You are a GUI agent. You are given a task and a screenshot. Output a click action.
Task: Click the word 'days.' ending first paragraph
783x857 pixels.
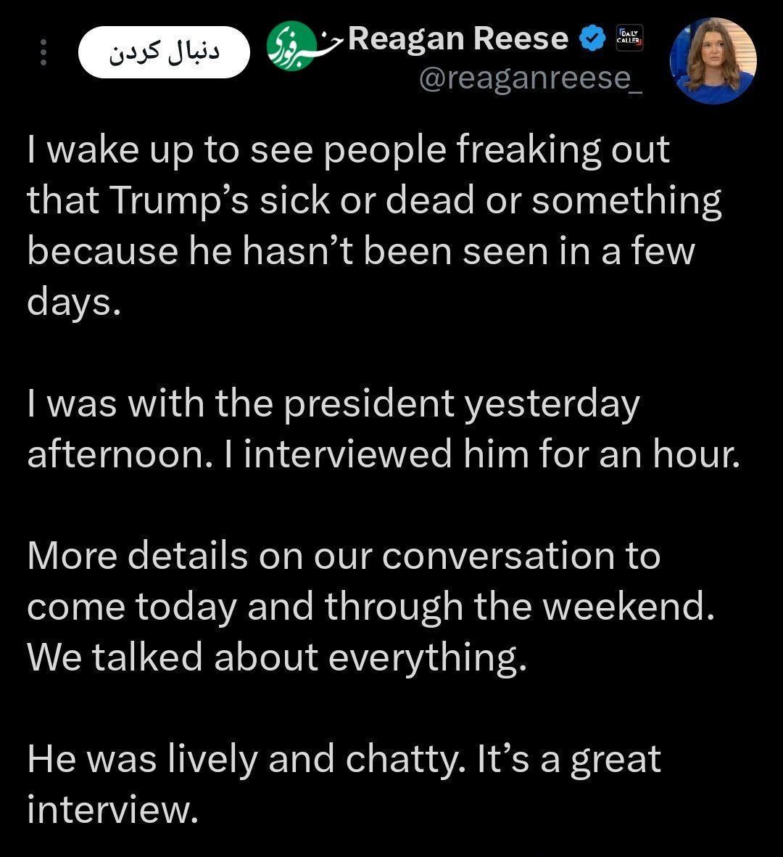pos(73,303)
